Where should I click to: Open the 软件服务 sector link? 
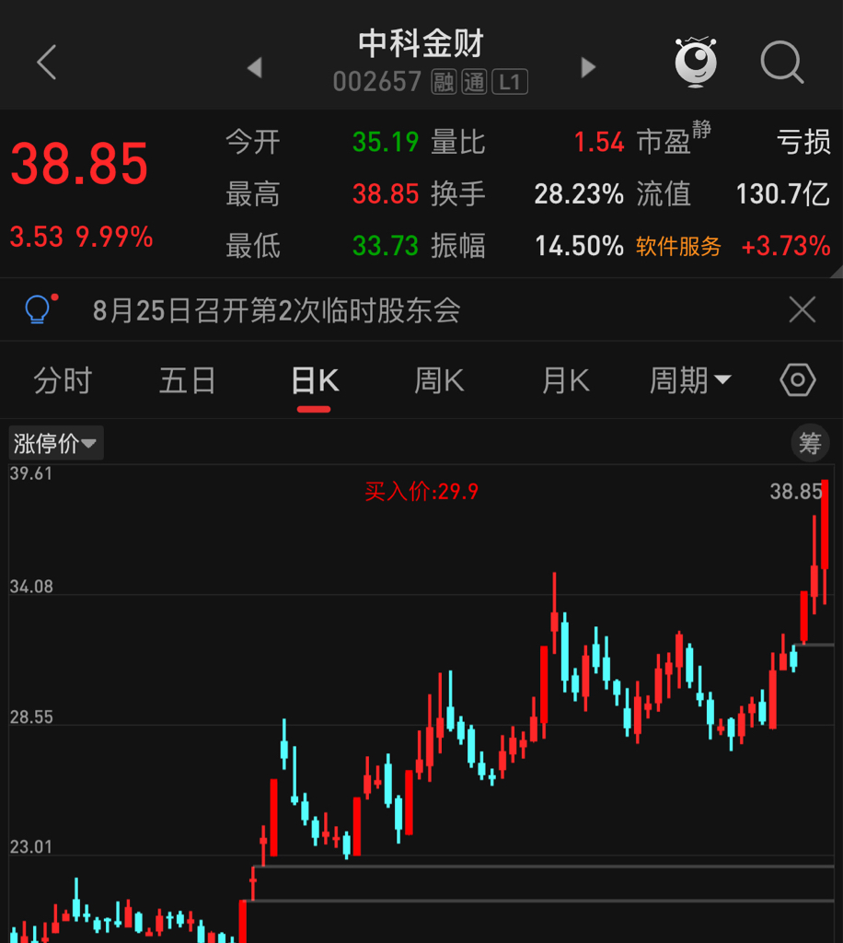pyautogui.click(x=678, y=247)
